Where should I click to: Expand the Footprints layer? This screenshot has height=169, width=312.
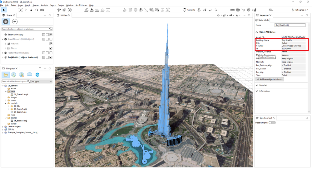pyautogui.click(x=2, y=53)
